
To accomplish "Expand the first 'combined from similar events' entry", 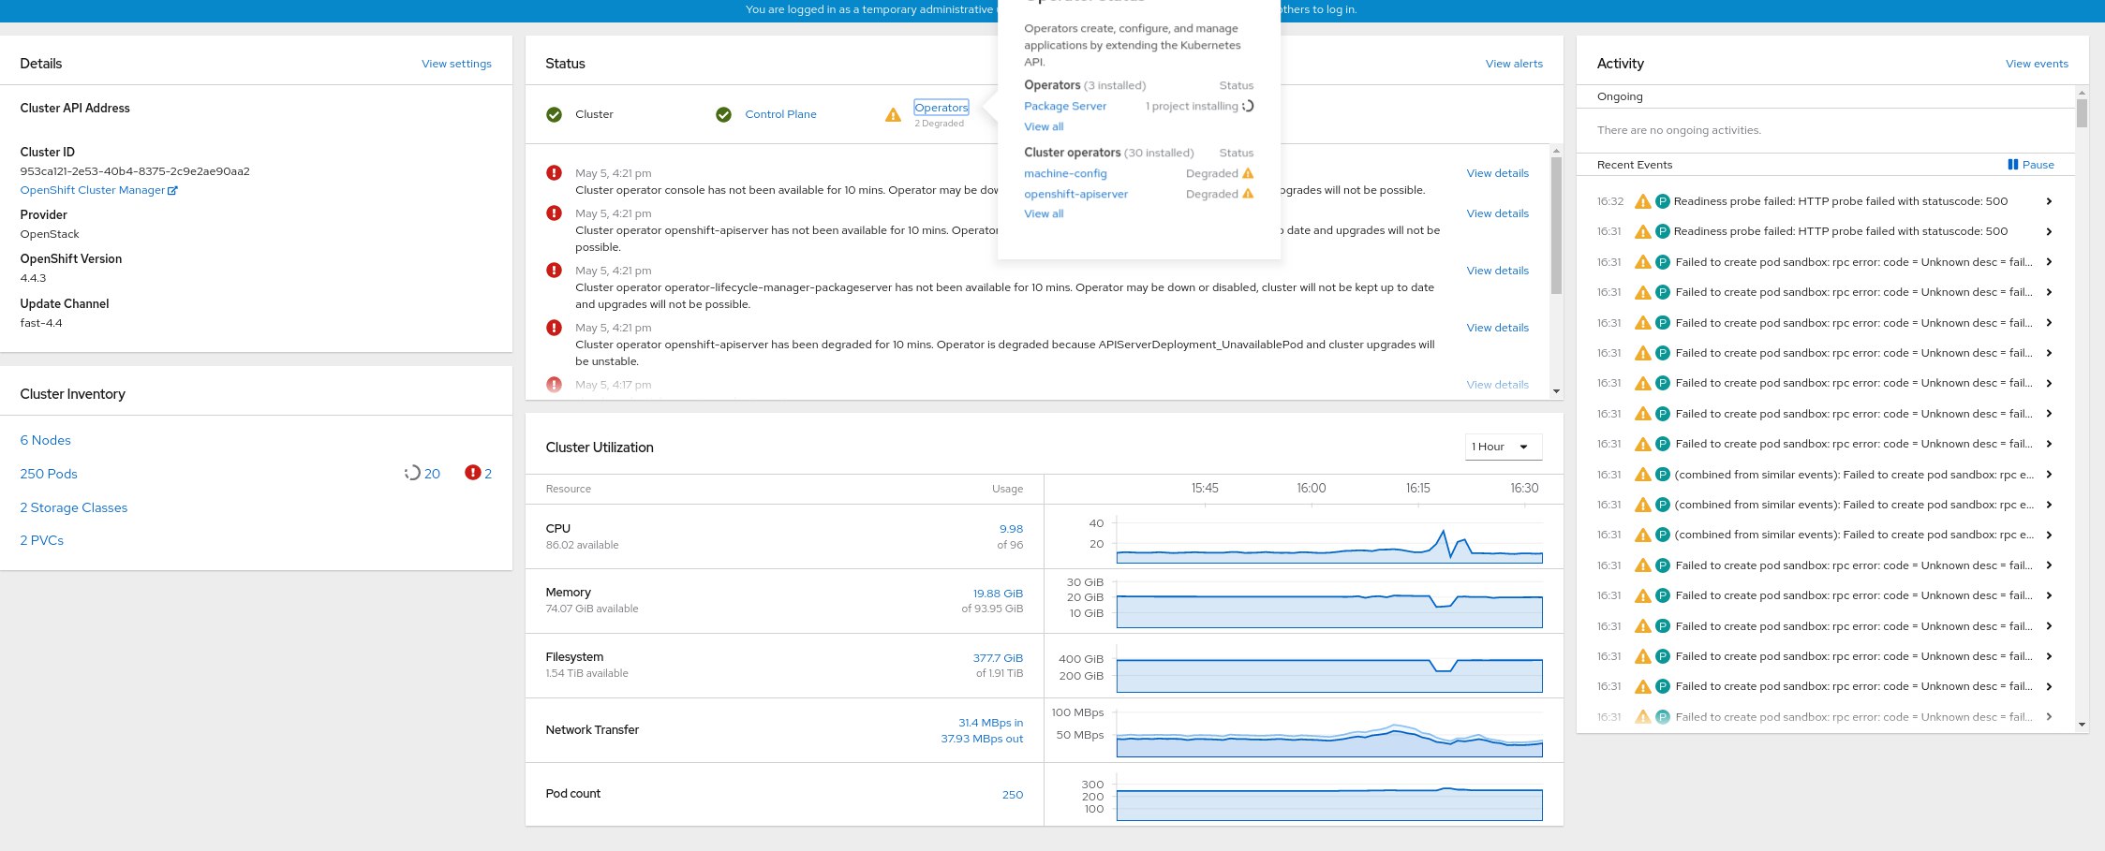I will coord(2049,475).
